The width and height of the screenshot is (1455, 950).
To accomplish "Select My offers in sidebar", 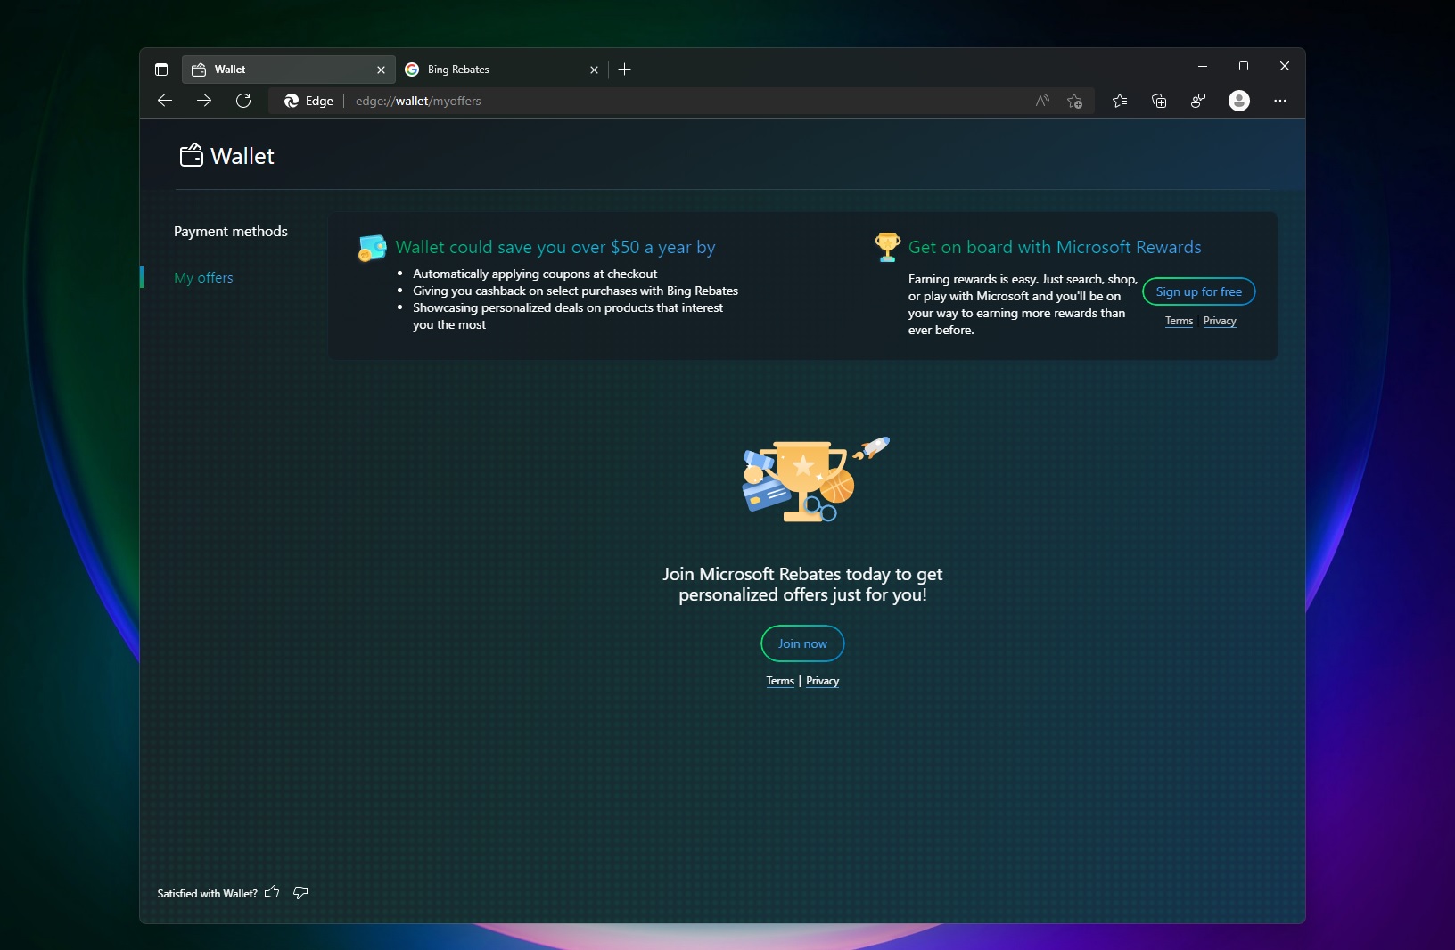I will pyautogui.click(x=203, y=278).
